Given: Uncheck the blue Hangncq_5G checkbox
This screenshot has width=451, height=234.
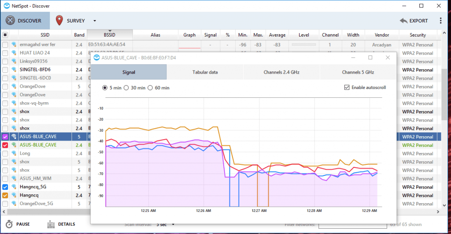Looking at the screenshot, I should pos(5,187).
